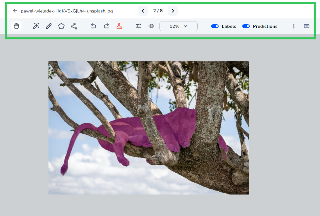The height and width of the screenshot is (216, 320).
Task: Select the Pencil annotation tool
Action: [x=48, y=26]
